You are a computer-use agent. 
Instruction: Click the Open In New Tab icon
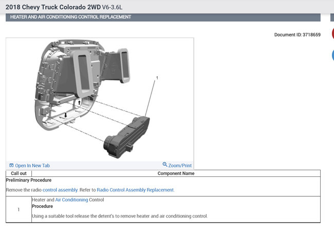11,166
